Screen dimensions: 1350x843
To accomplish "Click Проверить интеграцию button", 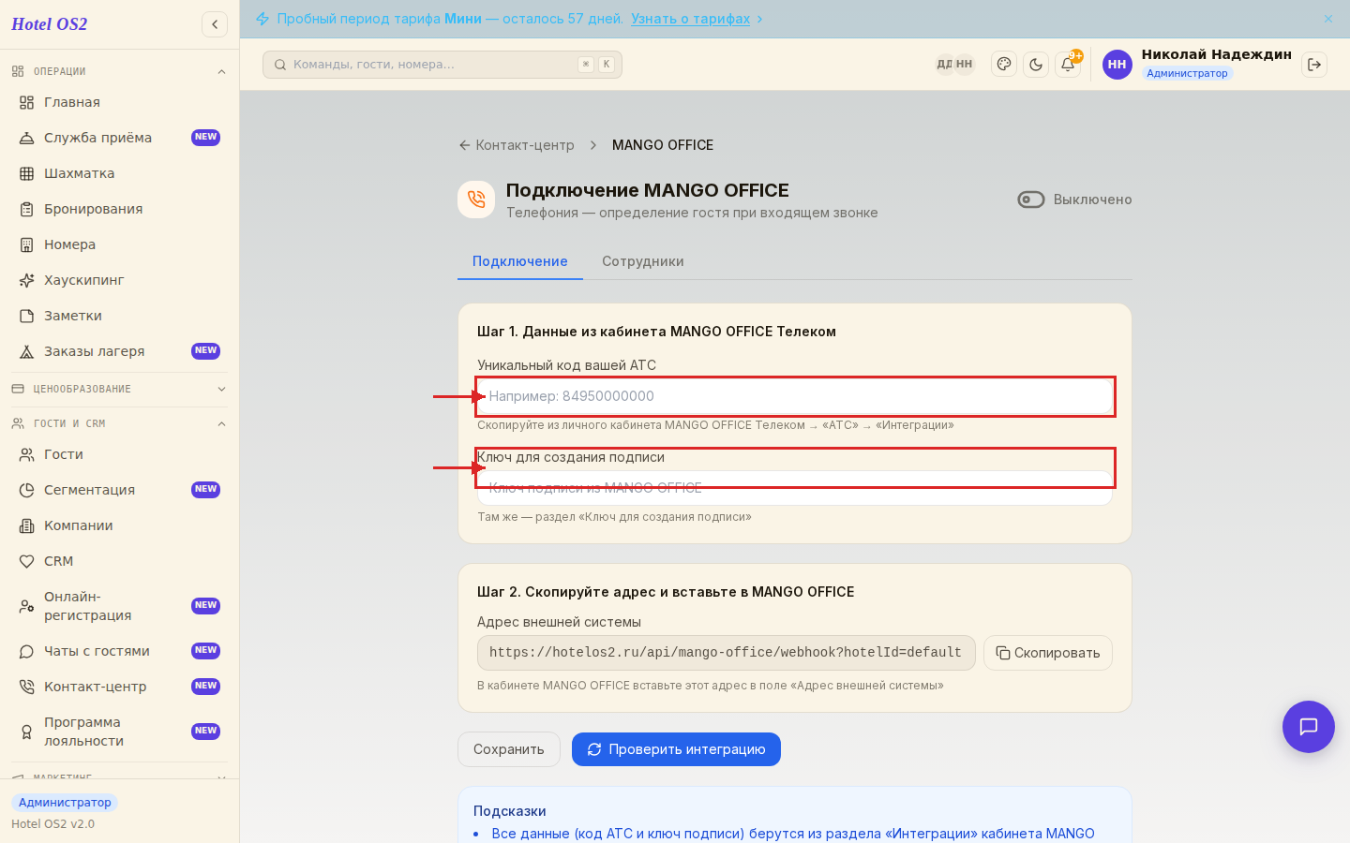I will [676, 749].
